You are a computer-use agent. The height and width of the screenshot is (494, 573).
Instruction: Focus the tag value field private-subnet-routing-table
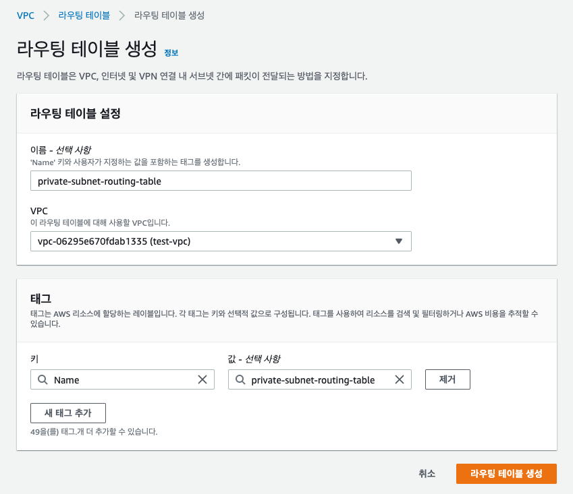pyautogui.click(x=320, y=380)
